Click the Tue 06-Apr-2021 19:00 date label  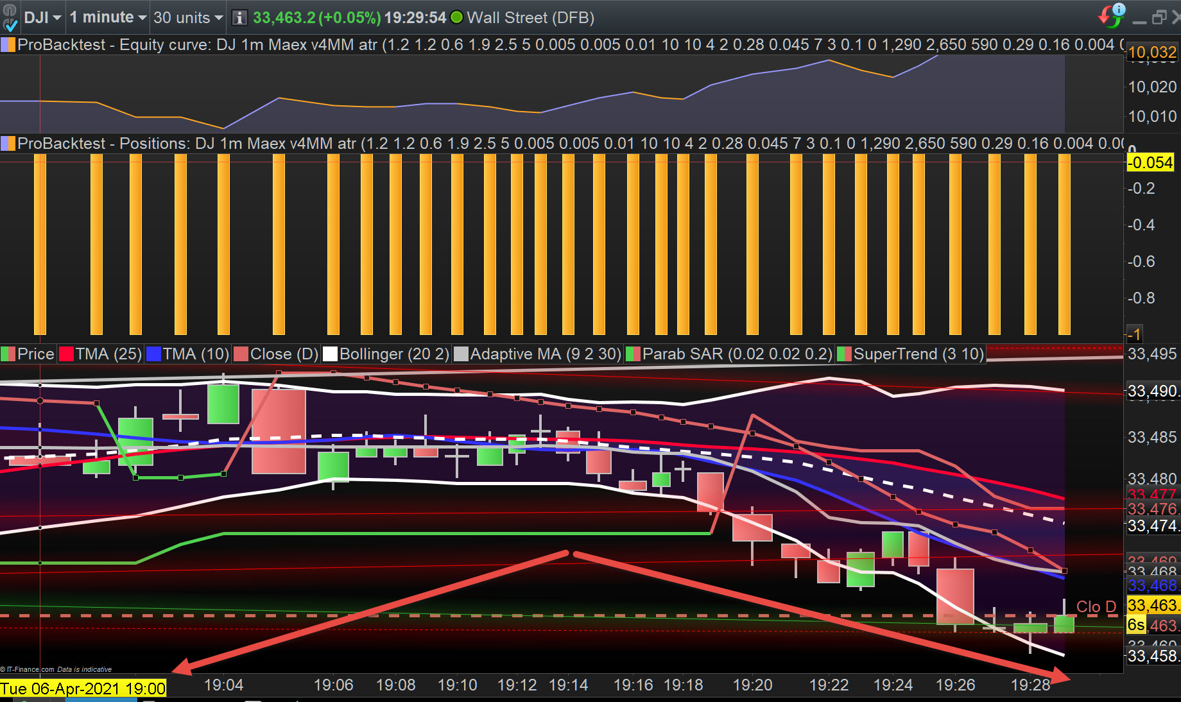click(83, 689)
